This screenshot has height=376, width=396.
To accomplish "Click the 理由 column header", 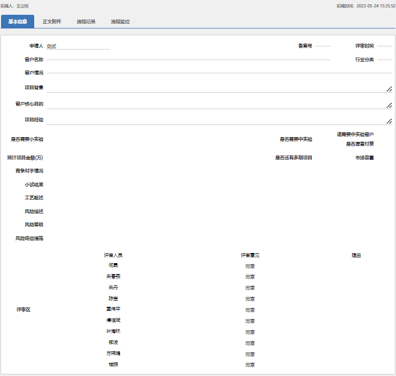I will point(356,255).
